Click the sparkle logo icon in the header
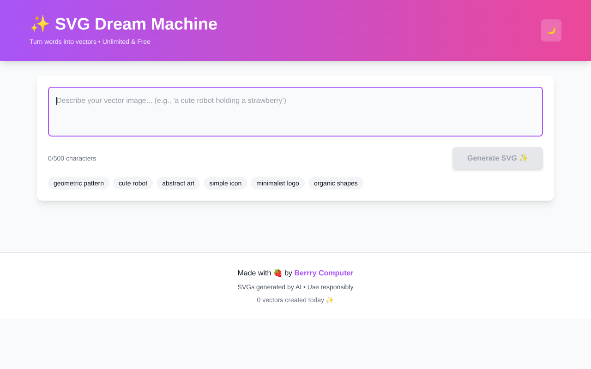The width and height of the screenshot is (591, 369). [x=40, y=24]
